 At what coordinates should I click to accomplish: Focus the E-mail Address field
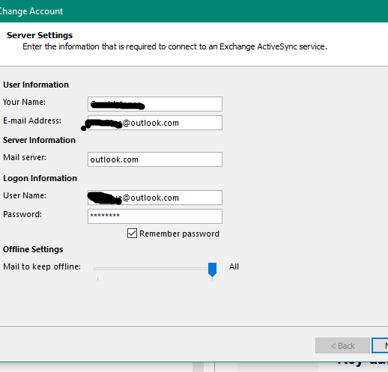[x=155, y=123]
